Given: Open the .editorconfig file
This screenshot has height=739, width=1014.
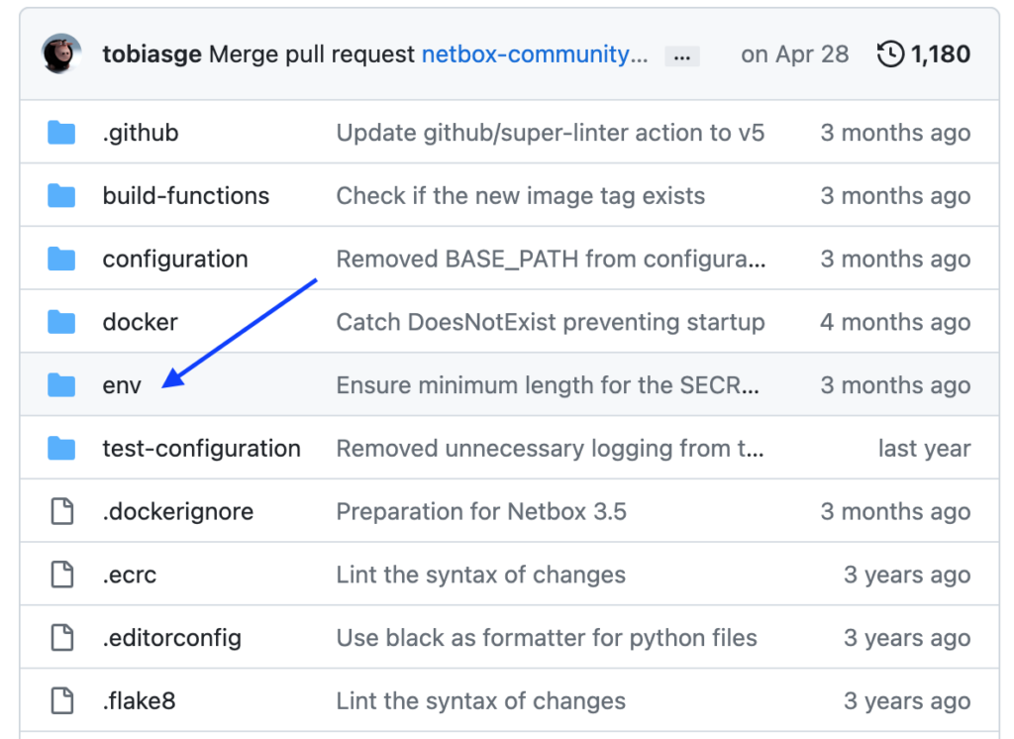Looking at the screenshot, I should (x=171, y=638).
